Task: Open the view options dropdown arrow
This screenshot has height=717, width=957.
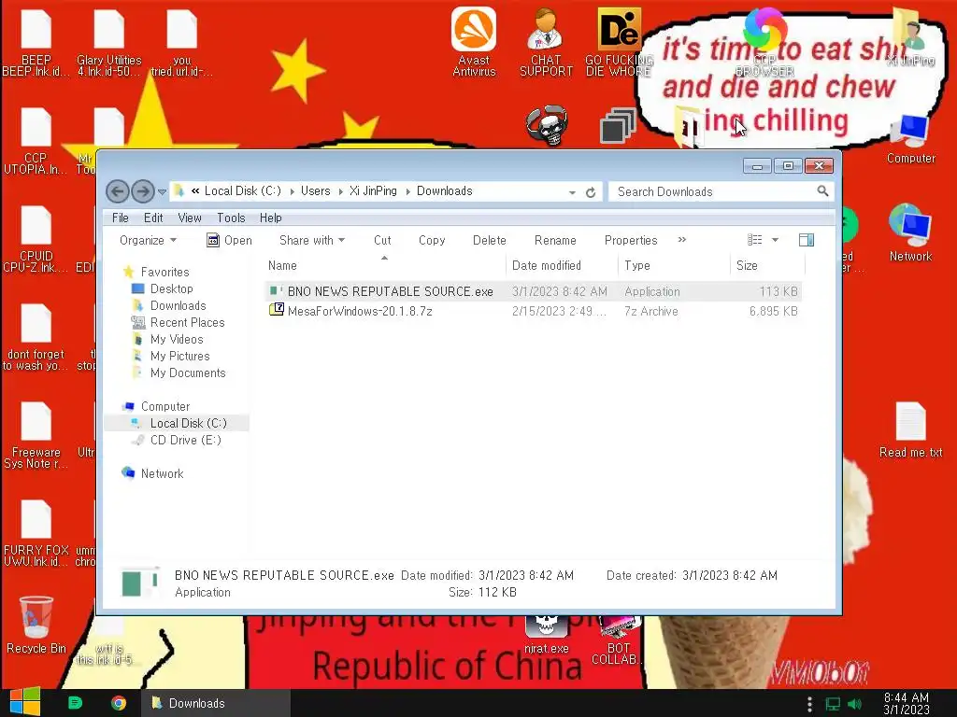Action: coord(775,240)
